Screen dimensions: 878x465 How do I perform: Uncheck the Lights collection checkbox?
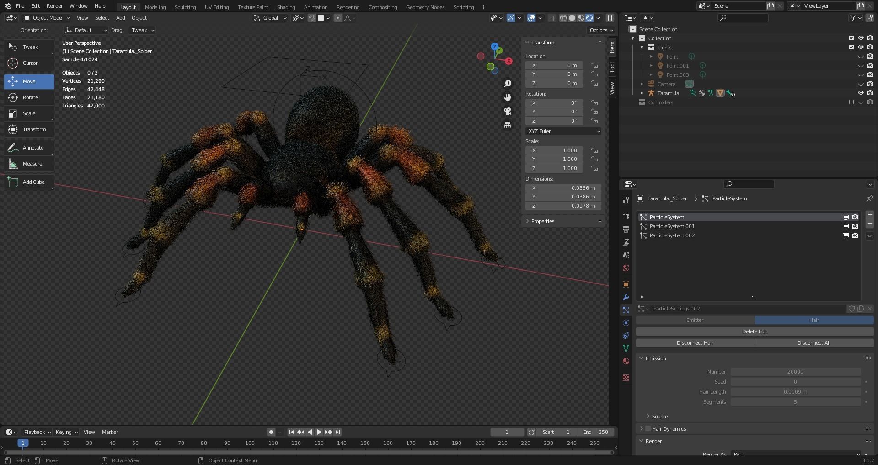pyautogui.click(x=851, y=48)
